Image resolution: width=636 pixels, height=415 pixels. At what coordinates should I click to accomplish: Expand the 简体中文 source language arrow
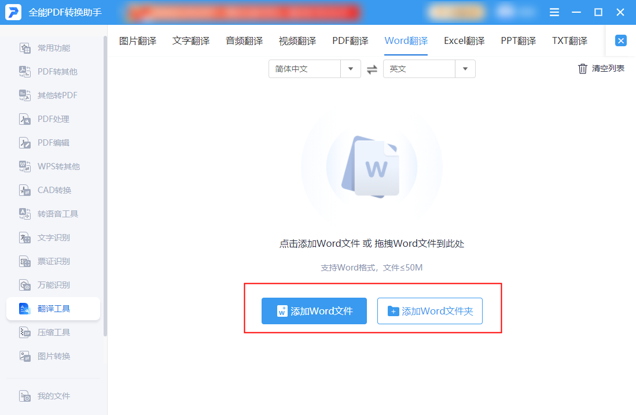(x=351, y=69)
